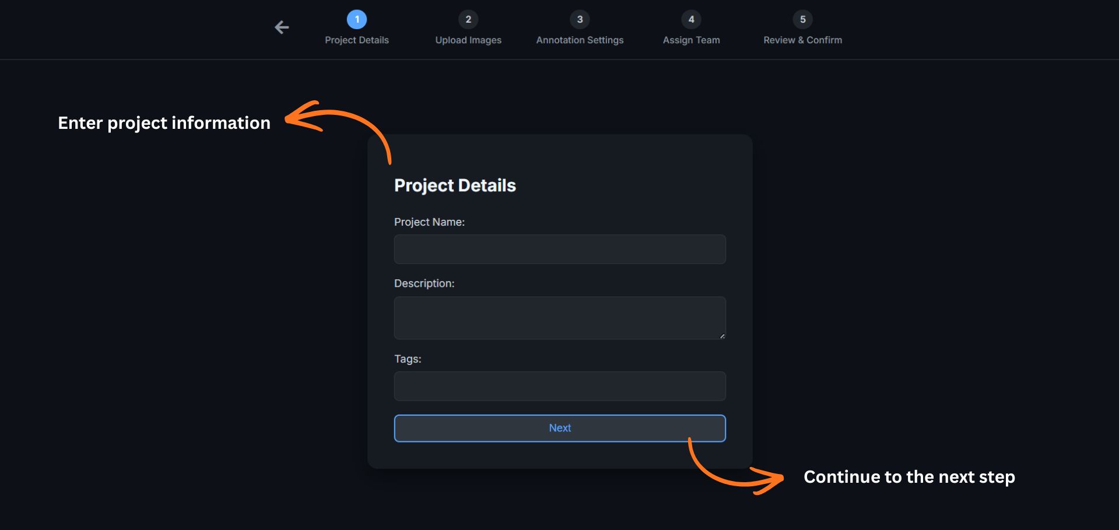Click the "Description:" field label
1119x530 pixels.
(x=424, y=283)
